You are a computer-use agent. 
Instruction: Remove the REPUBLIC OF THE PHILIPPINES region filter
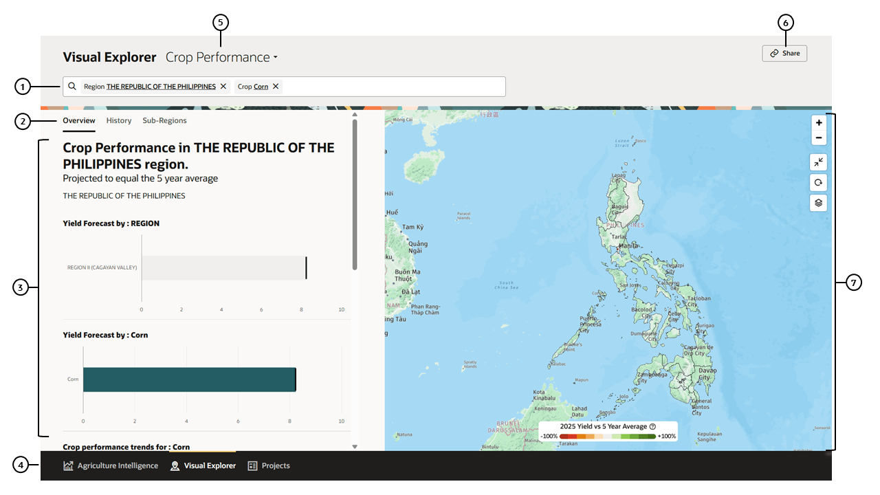[x=223, y=86]
